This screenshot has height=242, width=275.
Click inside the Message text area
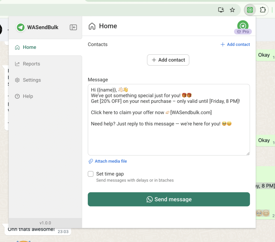tap(169, 120)
